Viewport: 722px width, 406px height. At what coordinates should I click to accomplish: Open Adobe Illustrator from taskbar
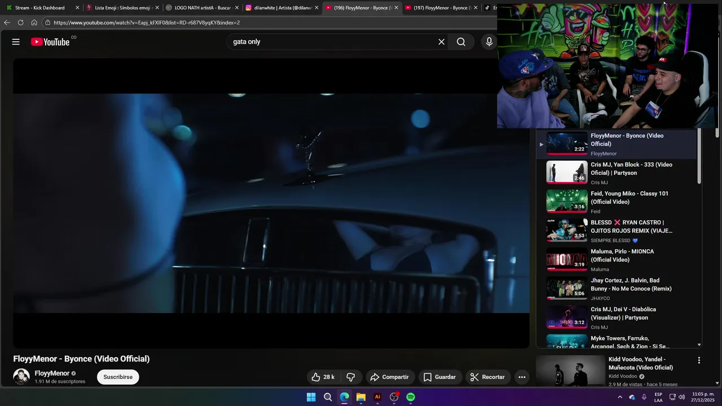(x=377, y=397)
